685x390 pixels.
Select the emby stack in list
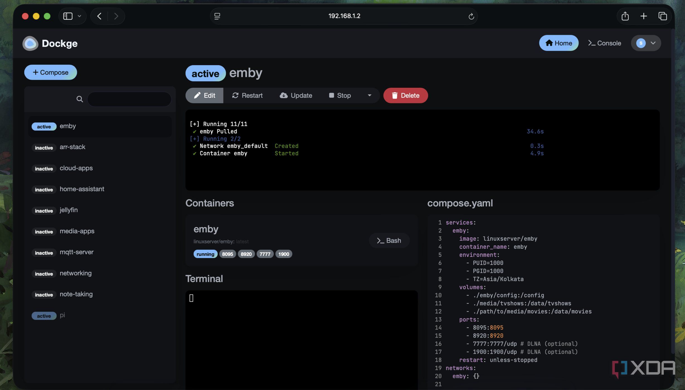pos(100,126)
